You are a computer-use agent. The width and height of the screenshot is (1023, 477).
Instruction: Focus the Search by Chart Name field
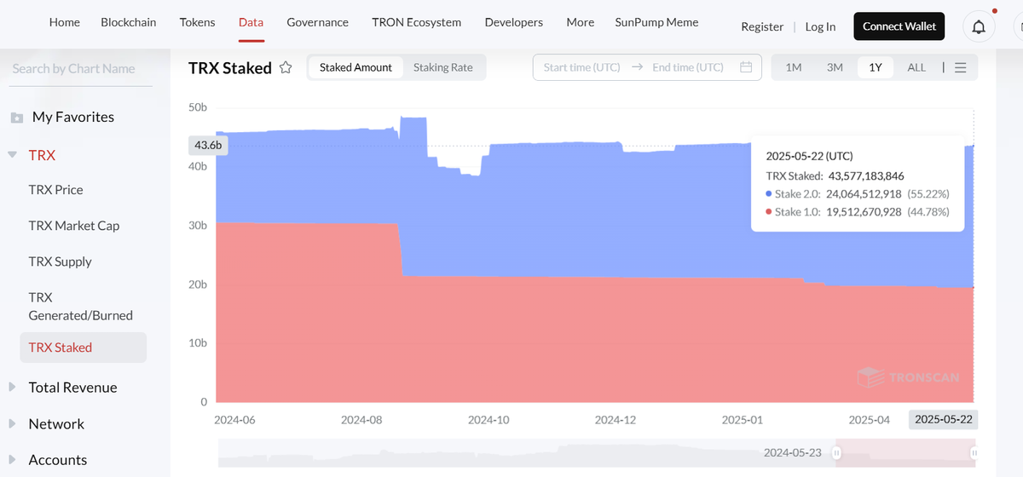click(x=80, y=69)
